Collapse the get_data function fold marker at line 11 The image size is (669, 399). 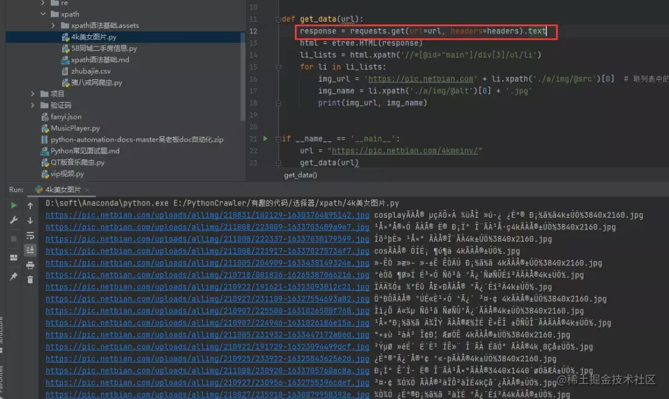[278, 19]
